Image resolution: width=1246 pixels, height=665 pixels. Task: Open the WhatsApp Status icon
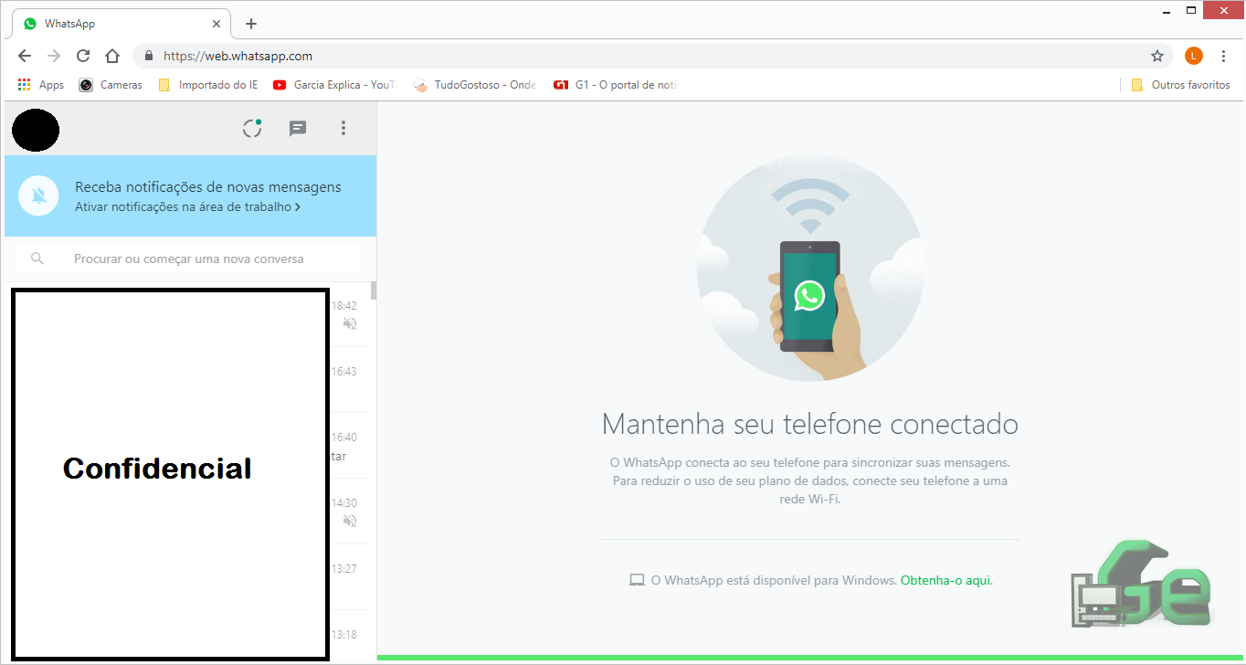(252, 129)
